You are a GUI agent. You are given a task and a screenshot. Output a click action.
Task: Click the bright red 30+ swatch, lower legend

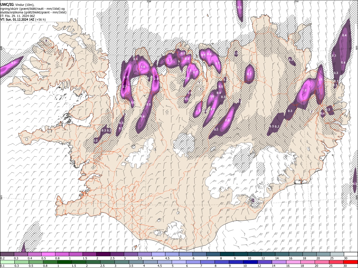(350, 262)
